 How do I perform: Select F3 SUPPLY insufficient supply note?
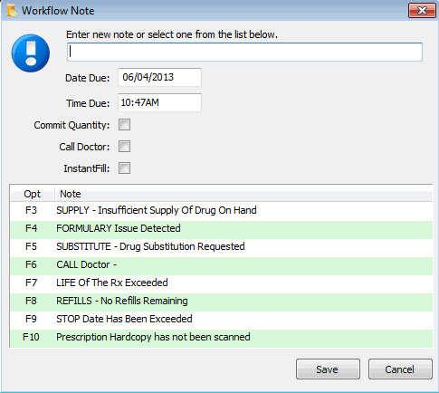(x=221, y=210)
